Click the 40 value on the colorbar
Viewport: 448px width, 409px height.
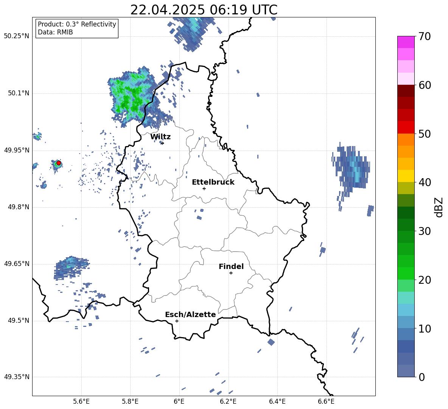(425, 182)
